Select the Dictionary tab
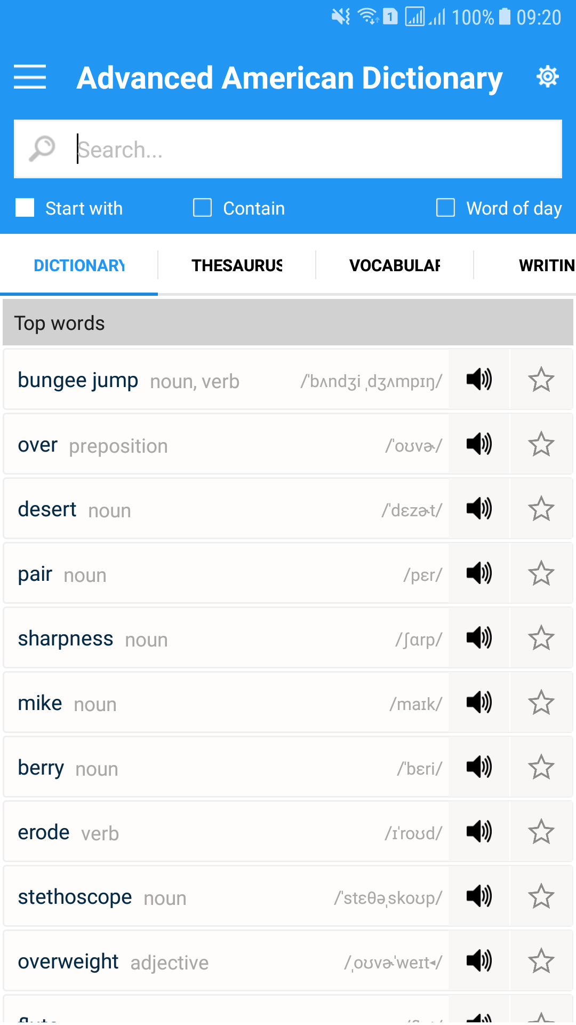The height and width of the screenshot is (1025, 576). [79, 265]
